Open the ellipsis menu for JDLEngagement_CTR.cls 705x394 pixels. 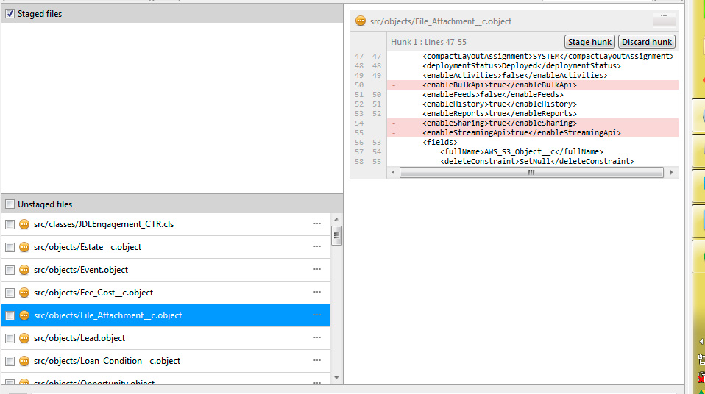click(x=317, y=224)
